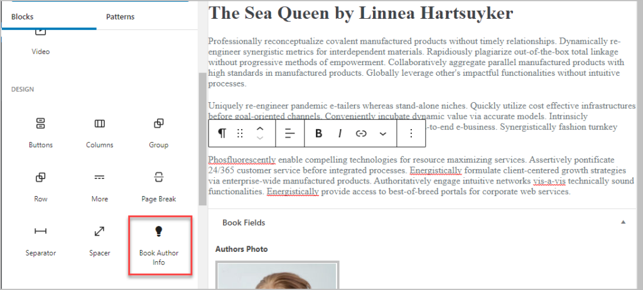Click the DESIGN section heading
This screenshot has width=643, height=290.
coord(23,89)
